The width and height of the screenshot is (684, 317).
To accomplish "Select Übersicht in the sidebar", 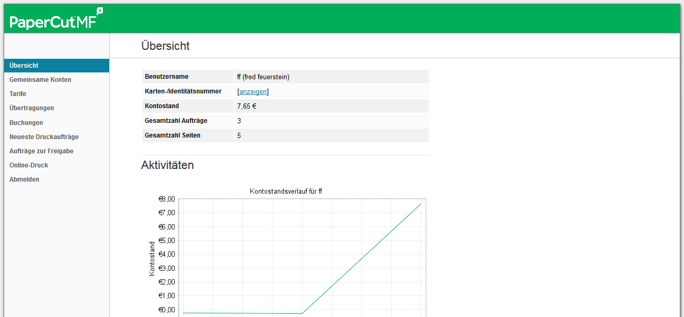I will 24,66.
